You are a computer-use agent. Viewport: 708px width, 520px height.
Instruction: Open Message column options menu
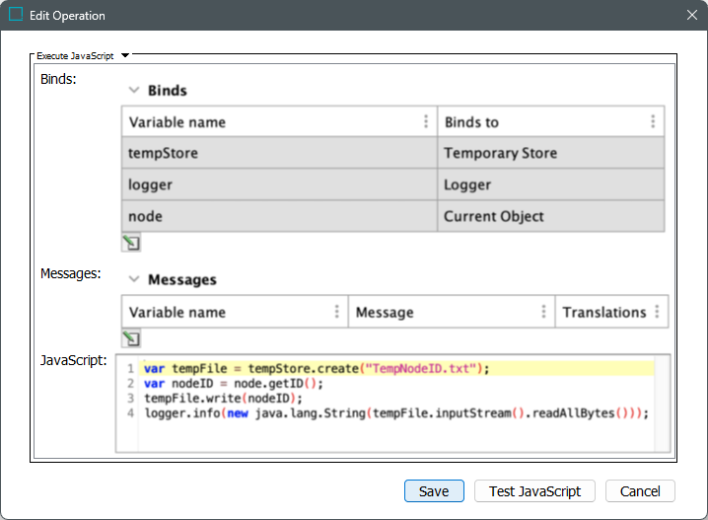543,312
